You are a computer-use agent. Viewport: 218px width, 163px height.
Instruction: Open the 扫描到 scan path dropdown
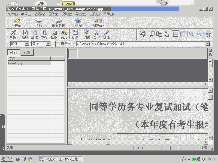[x=207, y=43]
